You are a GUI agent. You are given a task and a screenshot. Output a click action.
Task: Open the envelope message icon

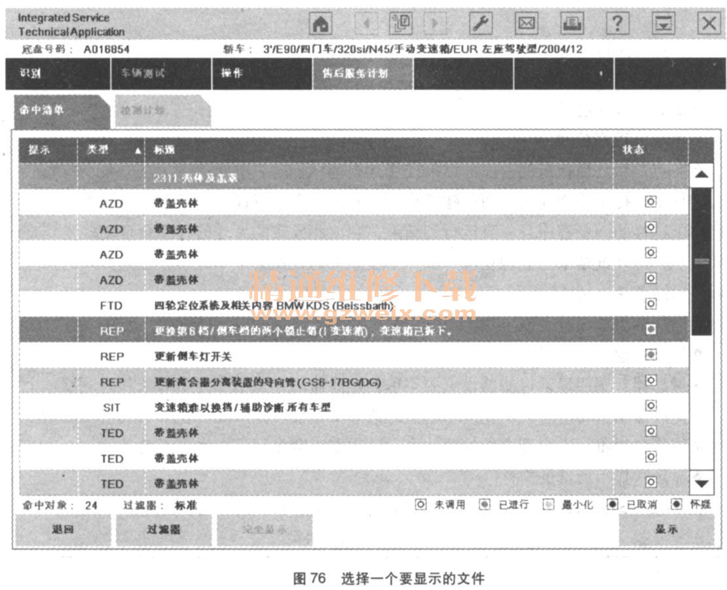pos(526,23)
